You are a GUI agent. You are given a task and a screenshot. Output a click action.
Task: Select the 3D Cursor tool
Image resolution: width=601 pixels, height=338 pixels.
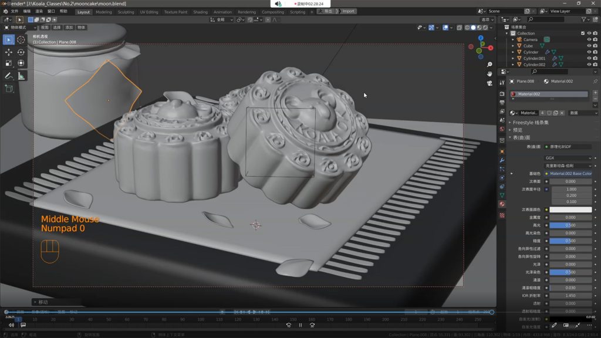[x=21, y=39]
